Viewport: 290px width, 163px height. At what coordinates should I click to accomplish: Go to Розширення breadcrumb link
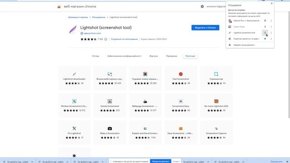click(99, 17)
